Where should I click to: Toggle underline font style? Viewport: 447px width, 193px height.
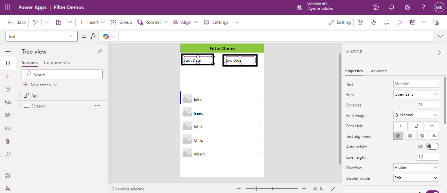[416, 126]
